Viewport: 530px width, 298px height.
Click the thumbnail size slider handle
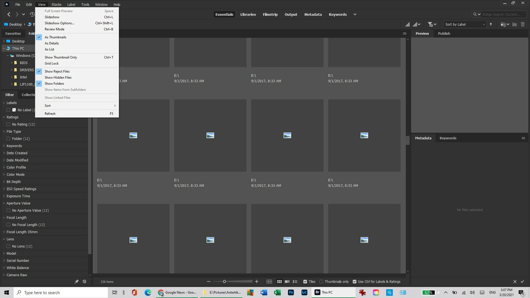(x=224, y=282)
